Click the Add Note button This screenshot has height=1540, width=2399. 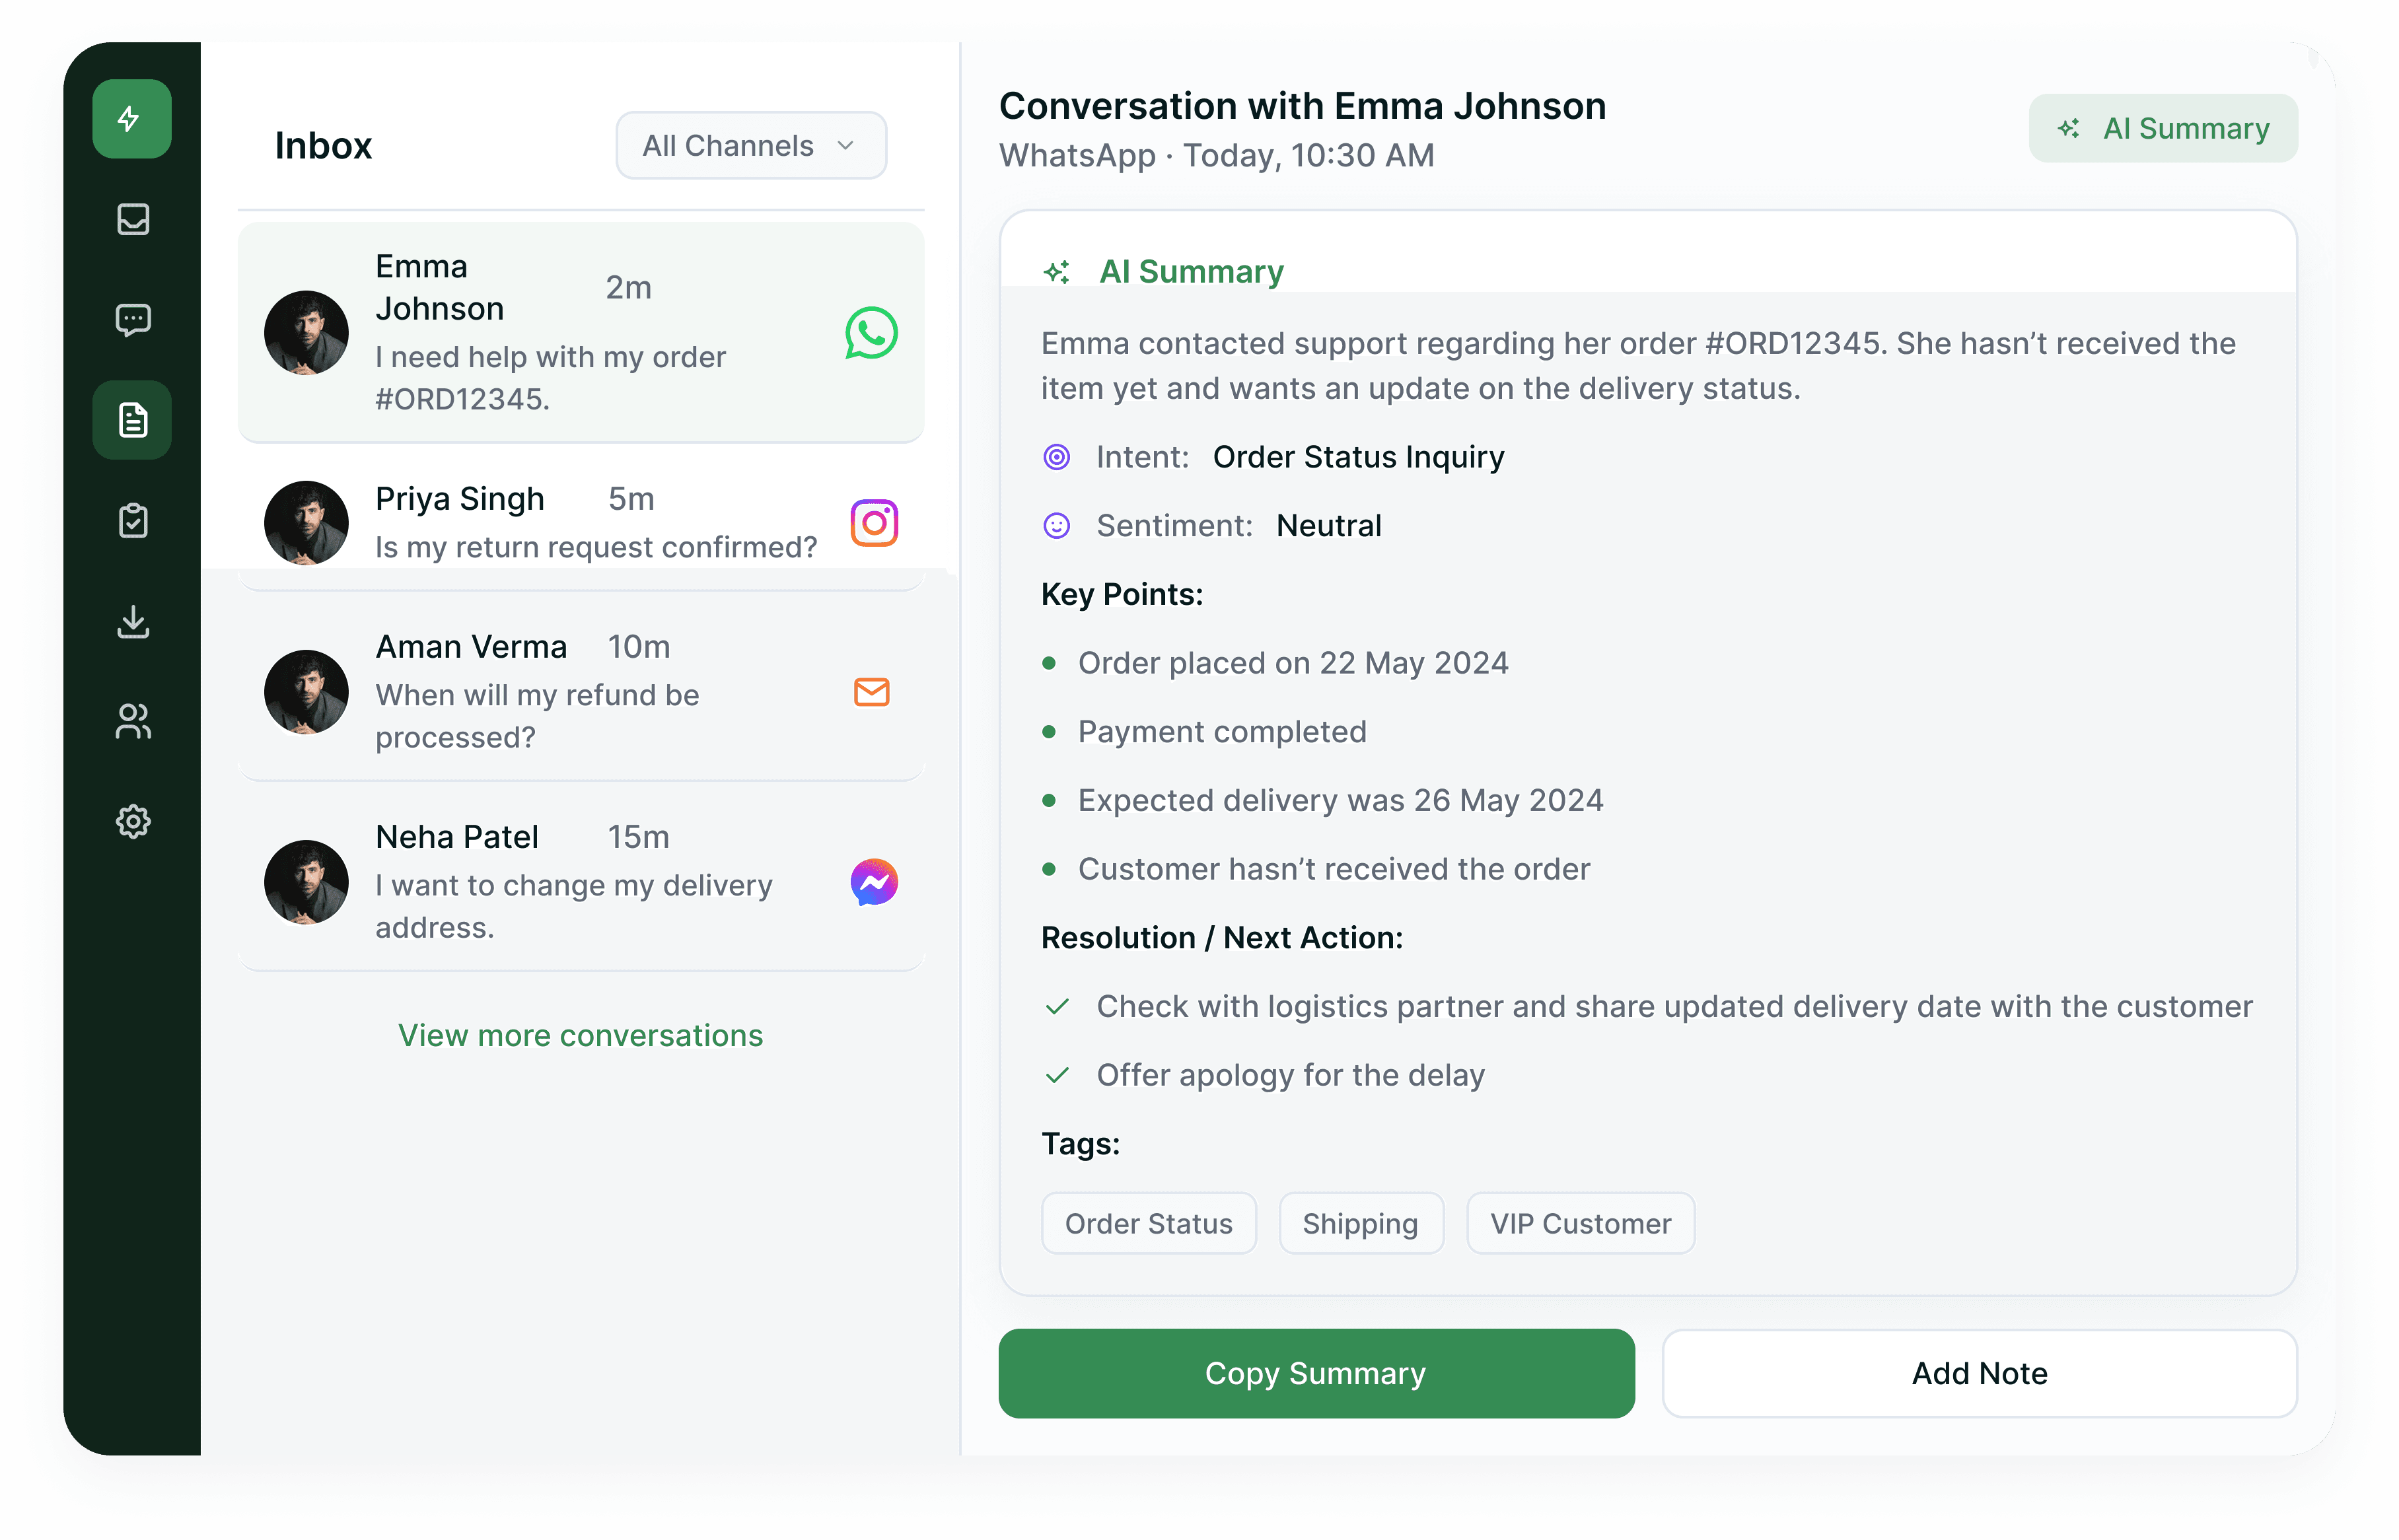1979,1373
